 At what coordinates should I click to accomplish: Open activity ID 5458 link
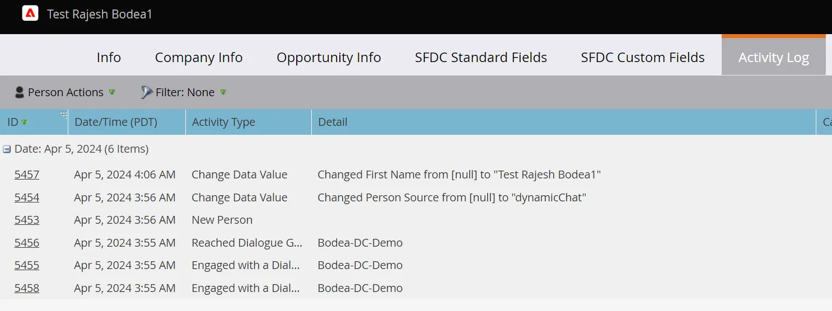coord(27,288)
